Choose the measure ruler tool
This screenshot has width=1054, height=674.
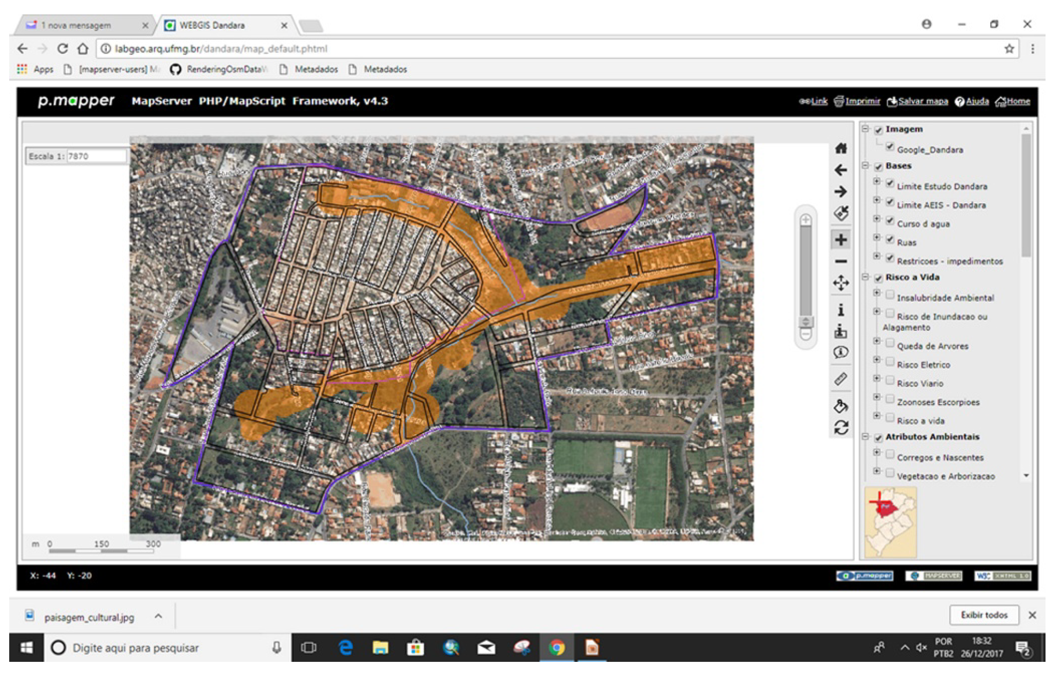tap(840, 379)
